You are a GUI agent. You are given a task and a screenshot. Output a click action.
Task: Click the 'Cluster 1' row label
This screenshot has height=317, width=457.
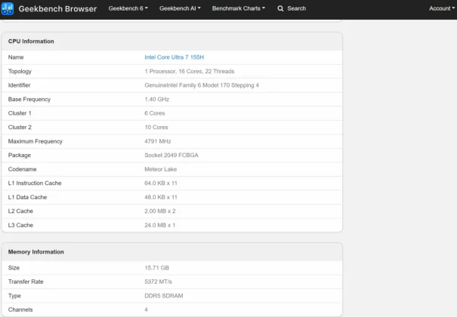point(20,113)
